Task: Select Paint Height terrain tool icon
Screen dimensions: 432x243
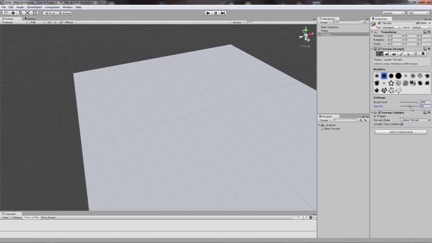Action: [387, 54]
